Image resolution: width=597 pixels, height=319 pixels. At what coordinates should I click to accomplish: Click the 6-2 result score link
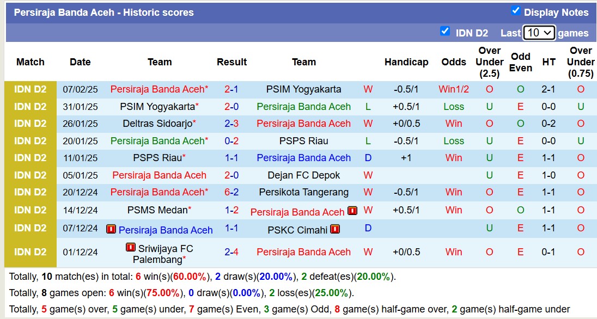232,192
